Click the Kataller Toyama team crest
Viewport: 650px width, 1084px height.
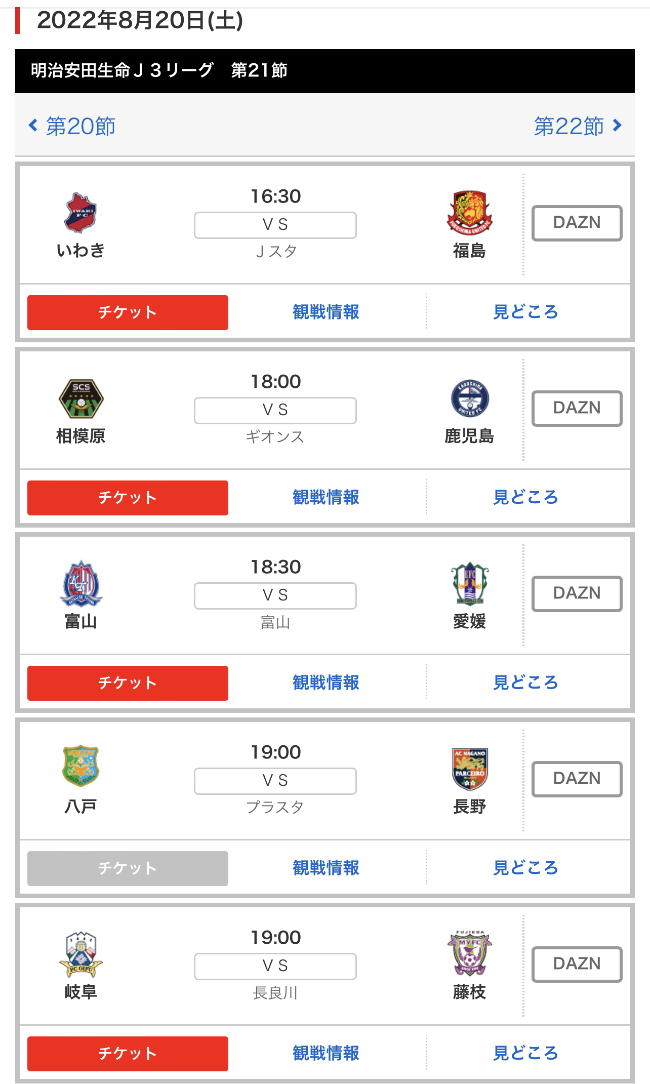pyautogui.click(x=81, y=584)
